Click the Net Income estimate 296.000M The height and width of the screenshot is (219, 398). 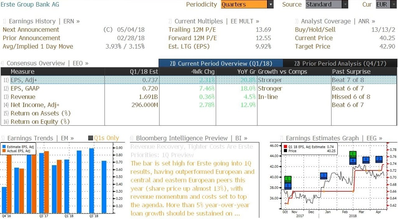click(145, 105)
